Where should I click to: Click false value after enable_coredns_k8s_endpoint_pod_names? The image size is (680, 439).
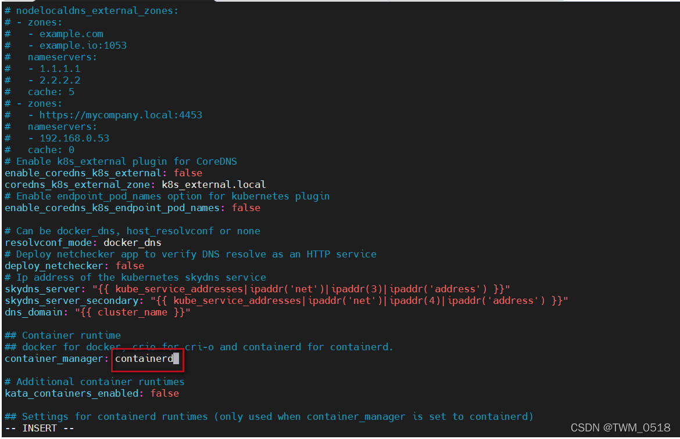click(246, 208)
